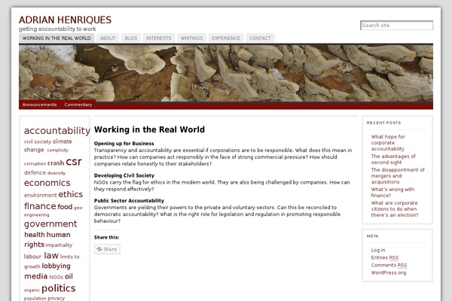
Task: Click the tagline getting accountability to work
Action: click(x=57, y=29)
